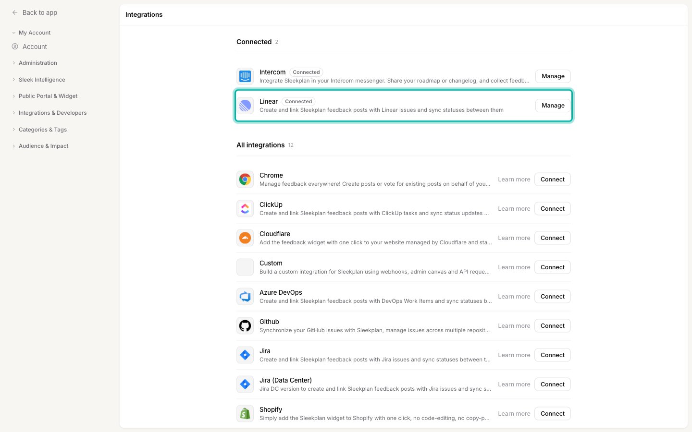Open Learn more for Jira (Data Center)

pos(514,384)
